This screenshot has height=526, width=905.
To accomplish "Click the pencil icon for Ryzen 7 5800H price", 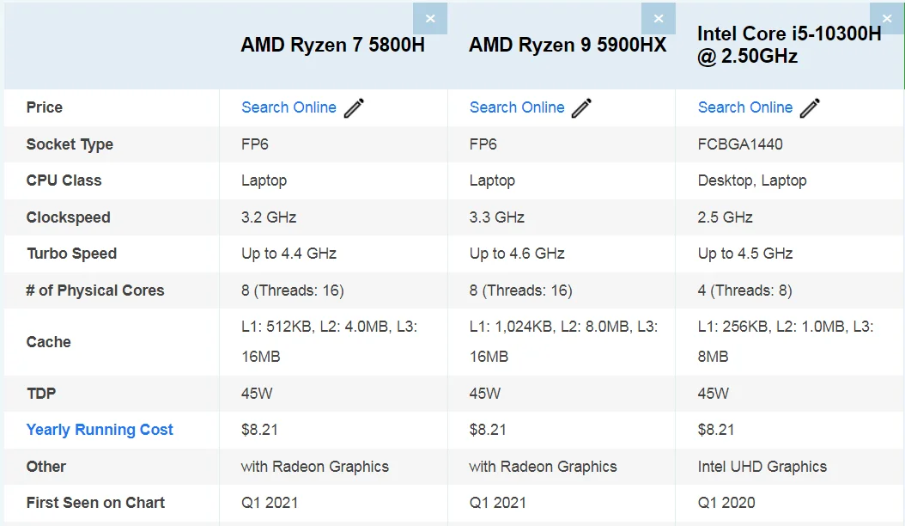I will (x=354, y=108).
